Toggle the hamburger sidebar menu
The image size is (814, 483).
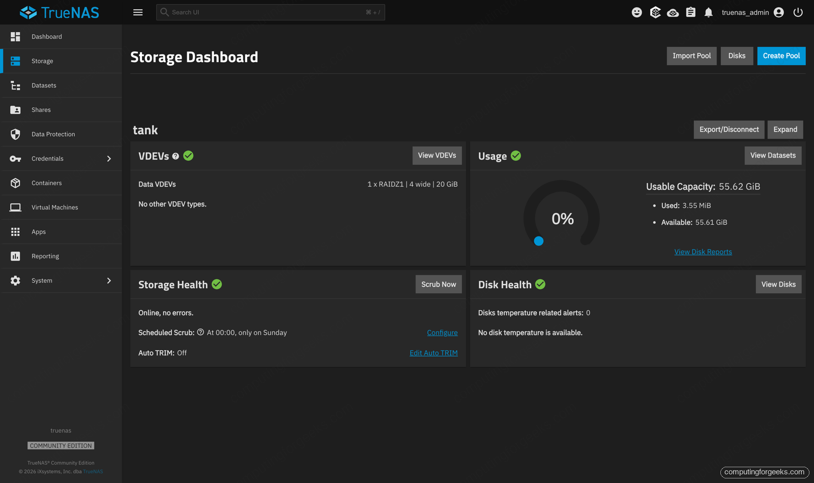coord(138,12)
